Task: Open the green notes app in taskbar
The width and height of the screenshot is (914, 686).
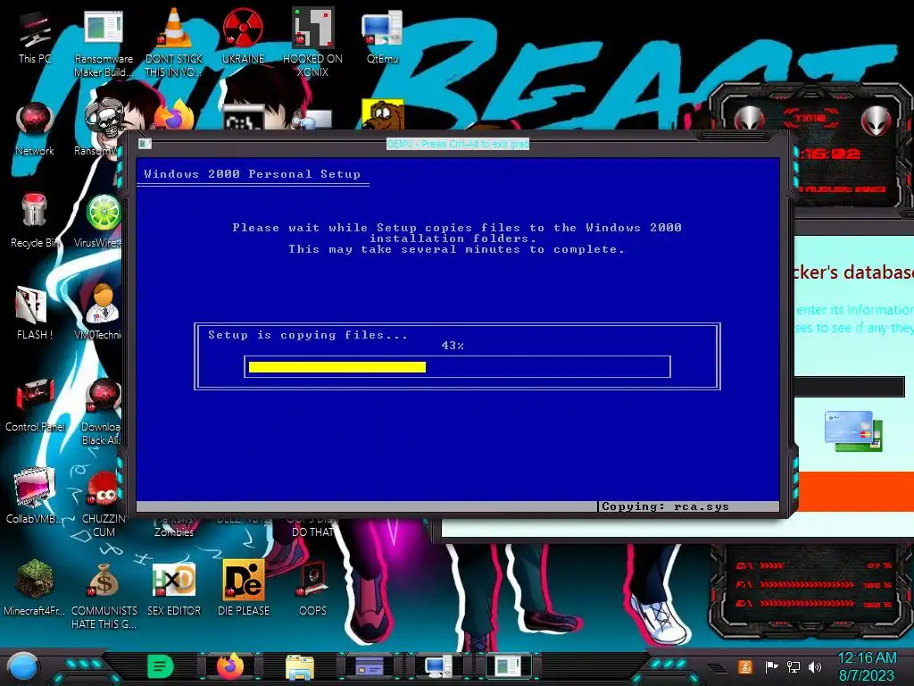Action: click(x=161, y=666)
